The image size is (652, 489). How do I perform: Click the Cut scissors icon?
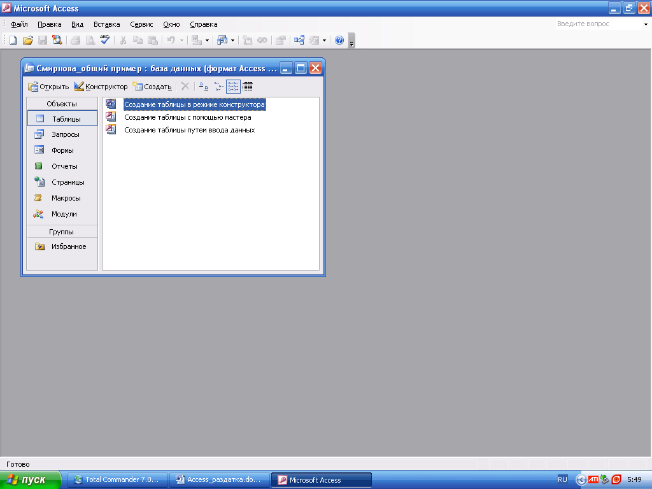(x=123, y=40)
